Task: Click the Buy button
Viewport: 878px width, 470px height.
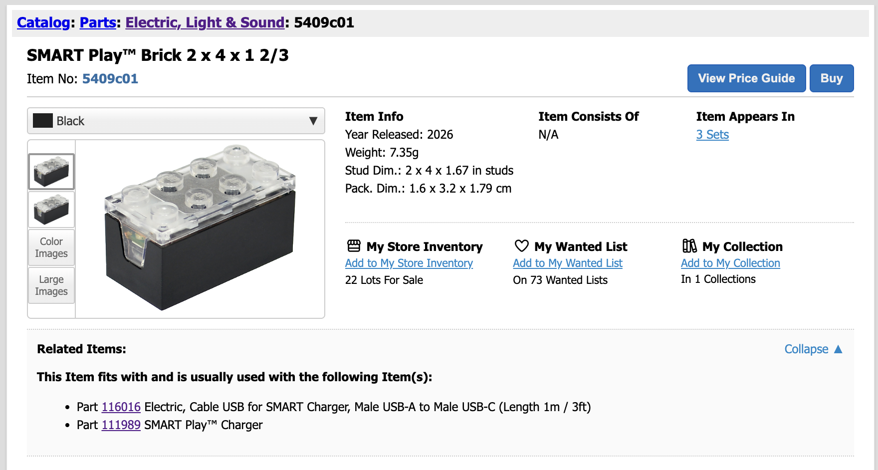Action: [831, 78]
